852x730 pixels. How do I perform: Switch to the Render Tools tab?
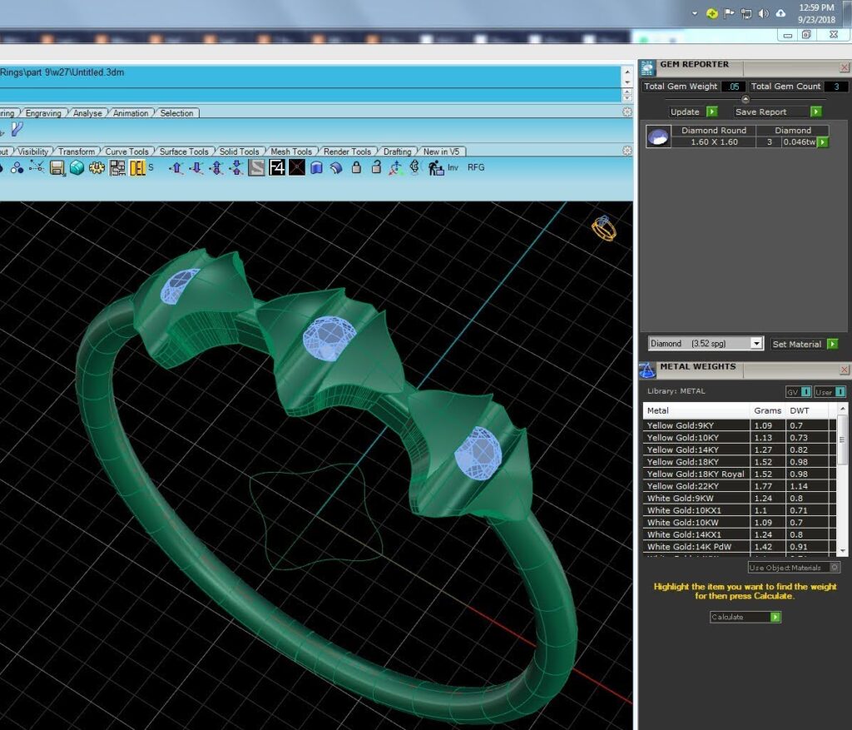click(347, 151)
